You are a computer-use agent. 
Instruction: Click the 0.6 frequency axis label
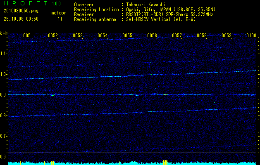pos(4,156)
